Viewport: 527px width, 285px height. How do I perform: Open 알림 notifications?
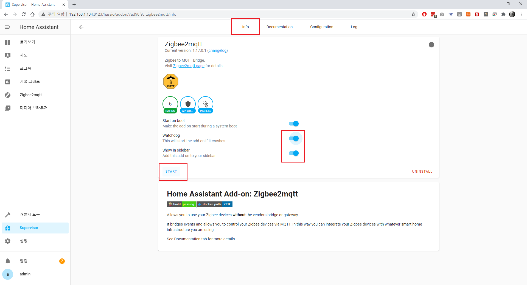tap(35, 261)
